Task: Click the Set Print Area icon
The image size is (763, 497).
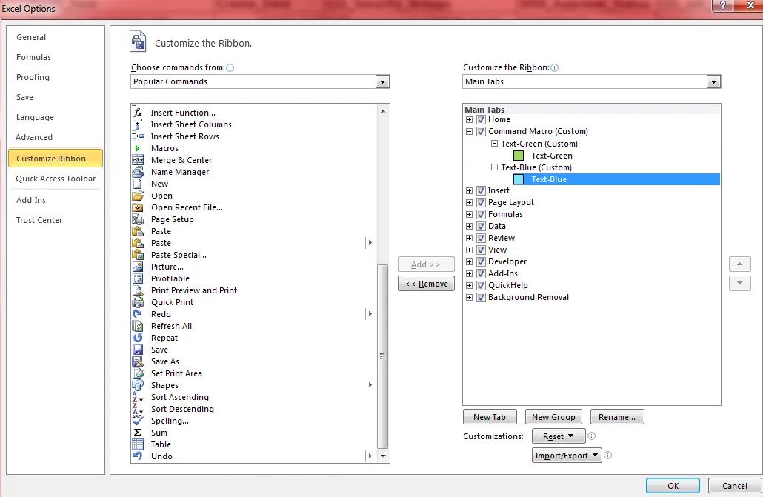Action: pyautogui.click(x=139, y=373)
